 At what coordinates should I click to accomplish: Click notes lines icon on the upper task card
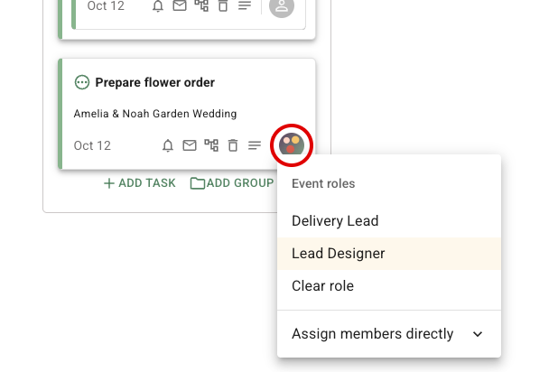pyautogui.click(x=245, y=5)
